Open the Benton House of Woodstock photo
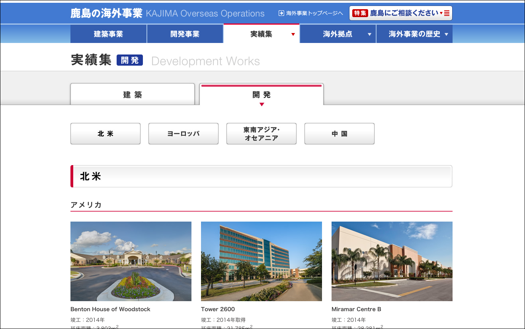Image resolution: width=525 pixels, height=329 pixels. (x=131, y=261)
